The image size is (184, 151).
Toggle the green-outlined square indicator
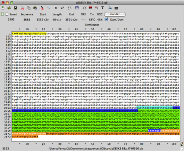(x=3, y=14)
